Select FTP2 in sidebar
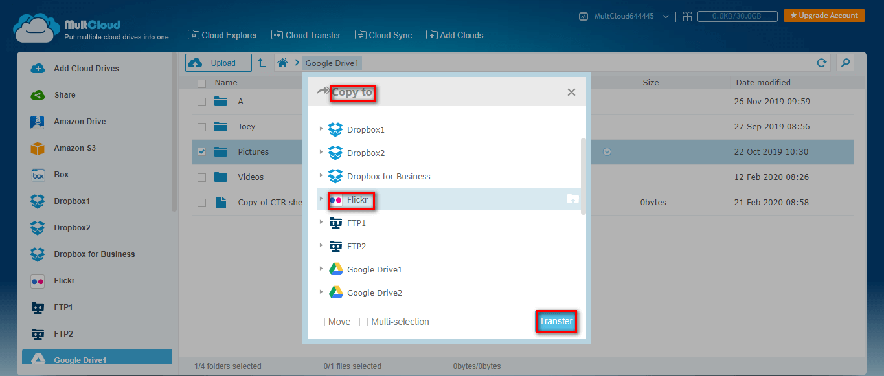Image resolution: width=884 pixels, height=376 pixels. pyautogui.click(x=63, y=334)
